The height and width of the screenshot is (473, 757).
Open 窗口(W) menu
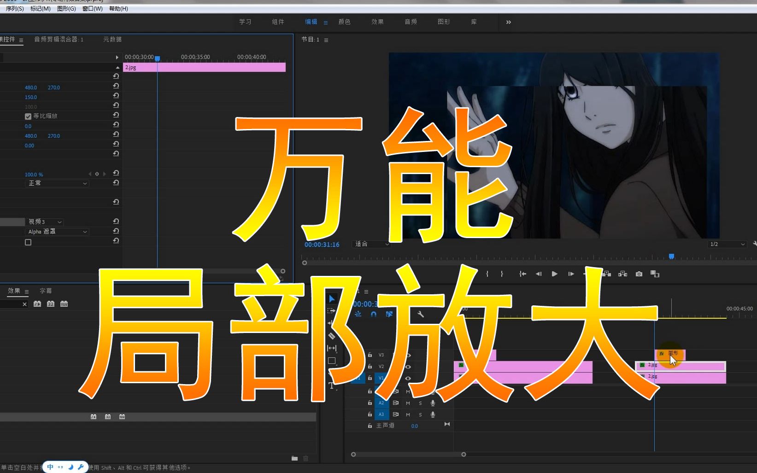[93, 9]
